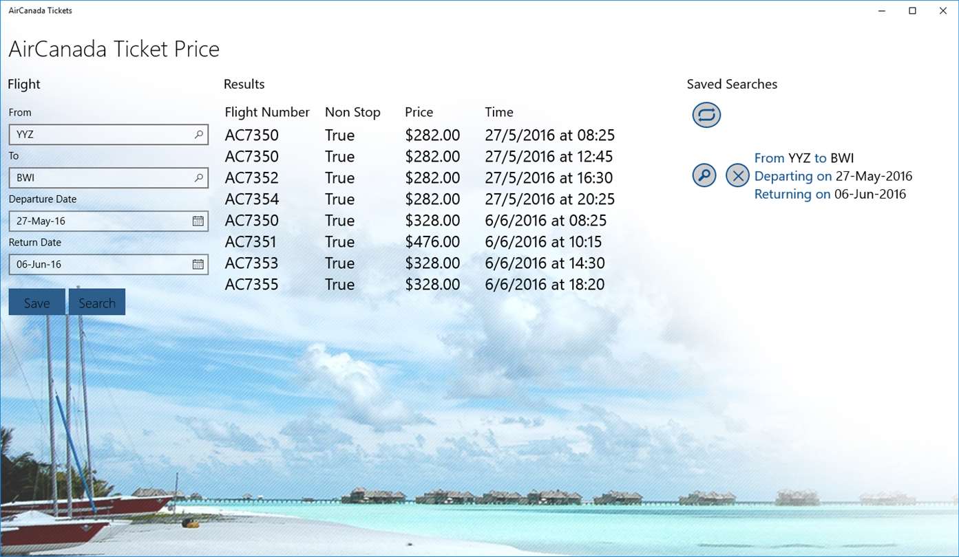The image size is (959, 557).
Task: Select flight AC7352 result row
Action: click(252, 178)
